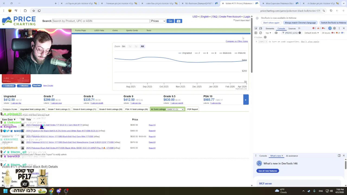This screenshot has height=195, width=347.
Task: Close the DevTools panel
Action: [x=344, y=28]
